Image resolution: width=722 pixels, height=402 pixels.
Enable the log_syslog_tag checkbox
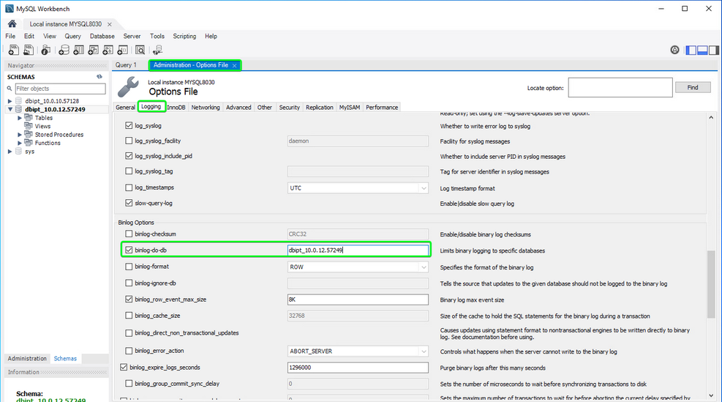(129, 171)
